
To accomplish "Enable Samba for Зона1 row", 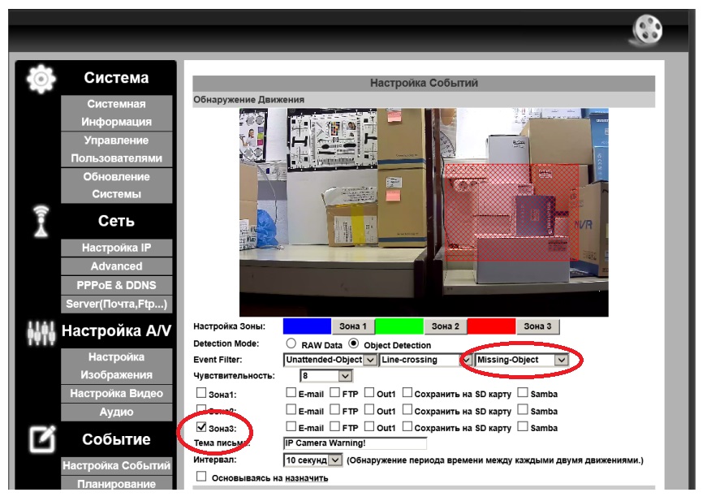I will click(x=522, y=392).
